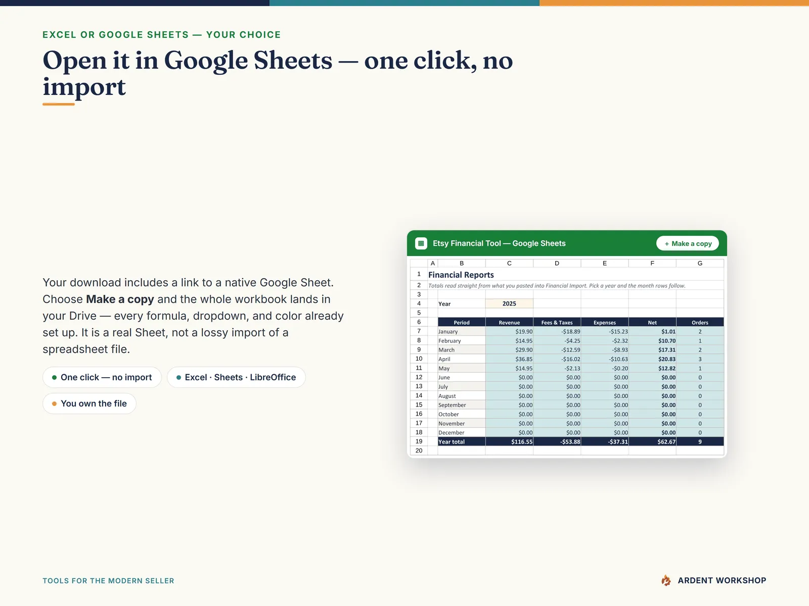Click the May row label

462,368
